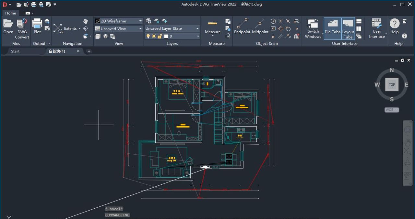415x219 pixels.
Task: Switch to the Start file tab
Action: coord(15,51)
